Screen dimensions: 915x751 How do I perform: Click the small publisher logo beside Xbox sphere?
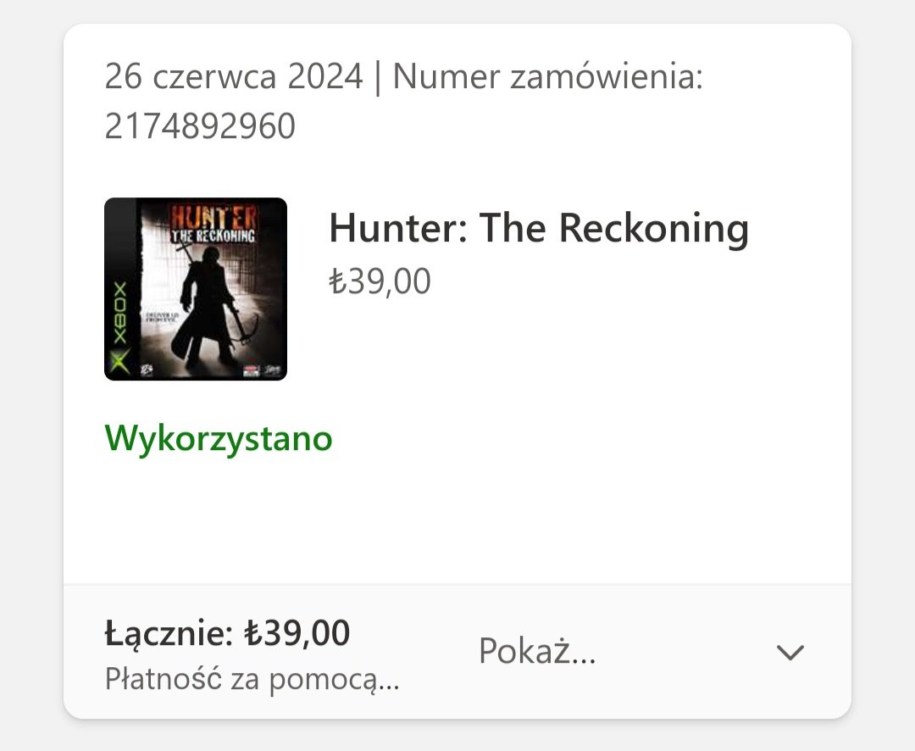146,369
